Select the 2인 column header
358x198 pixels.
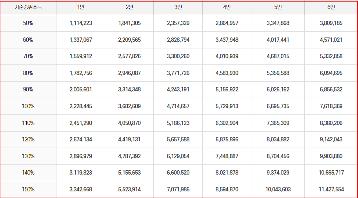coord(129,7)
